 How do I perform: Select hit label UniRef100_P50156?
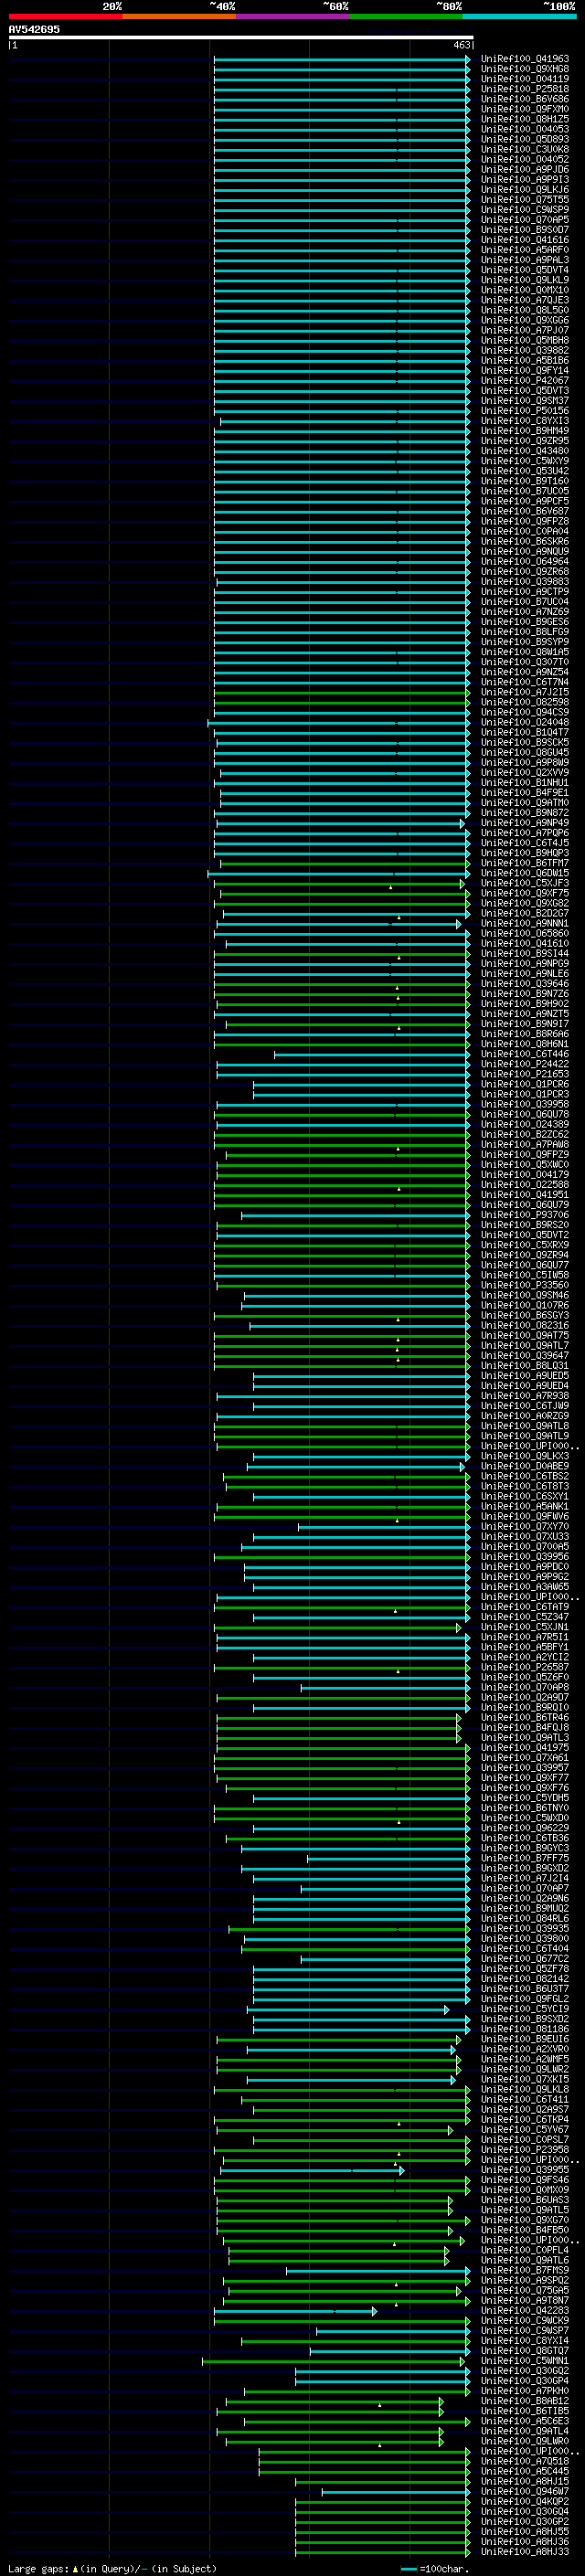[x=524, y=410]
